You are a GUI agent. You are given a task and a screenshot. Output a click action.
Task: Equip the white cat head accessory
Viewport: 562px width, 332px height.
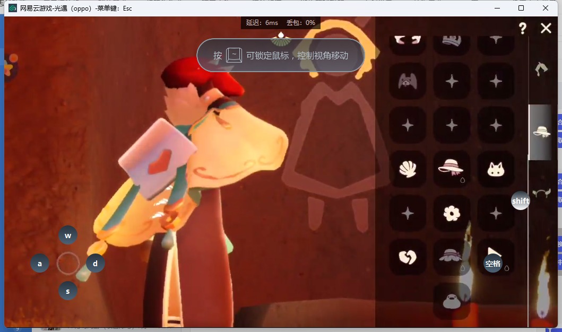click(x=496, y=169)
